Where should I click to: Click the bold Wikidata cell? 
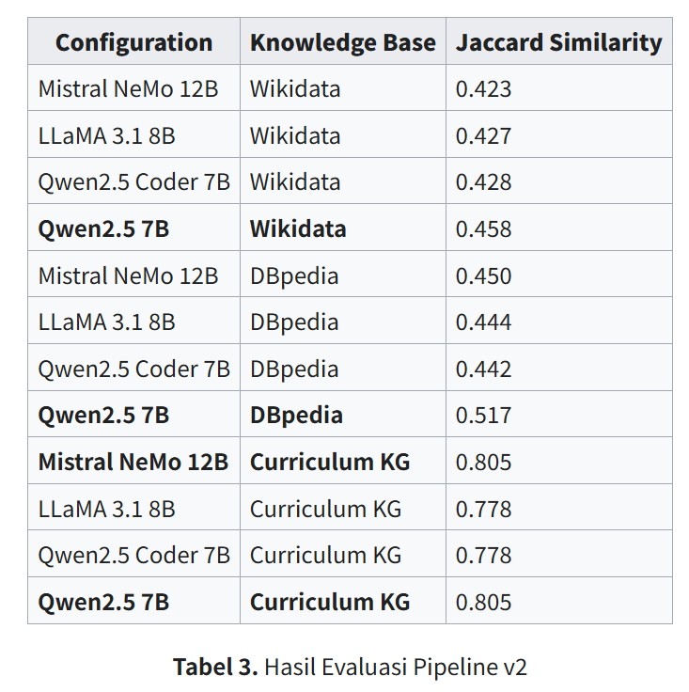coord(297,228)
